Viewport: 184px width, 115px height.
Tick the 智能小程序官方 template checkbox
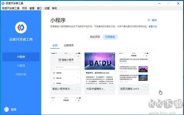(x=78, y=89)
